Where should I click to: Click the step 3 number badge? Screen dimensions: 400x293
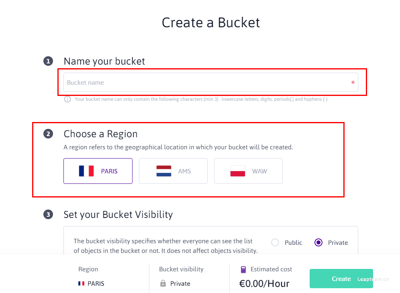pos(48,214)
